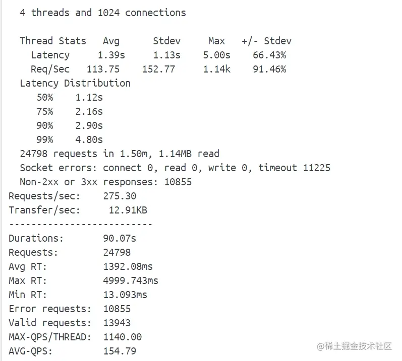Click the Max RT value 4999.743ms

[x=131, y=281]
